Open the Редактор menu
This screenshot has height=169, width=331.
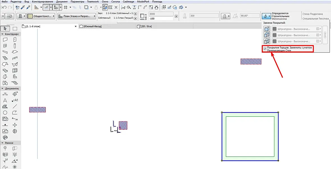tap(16, 1)
